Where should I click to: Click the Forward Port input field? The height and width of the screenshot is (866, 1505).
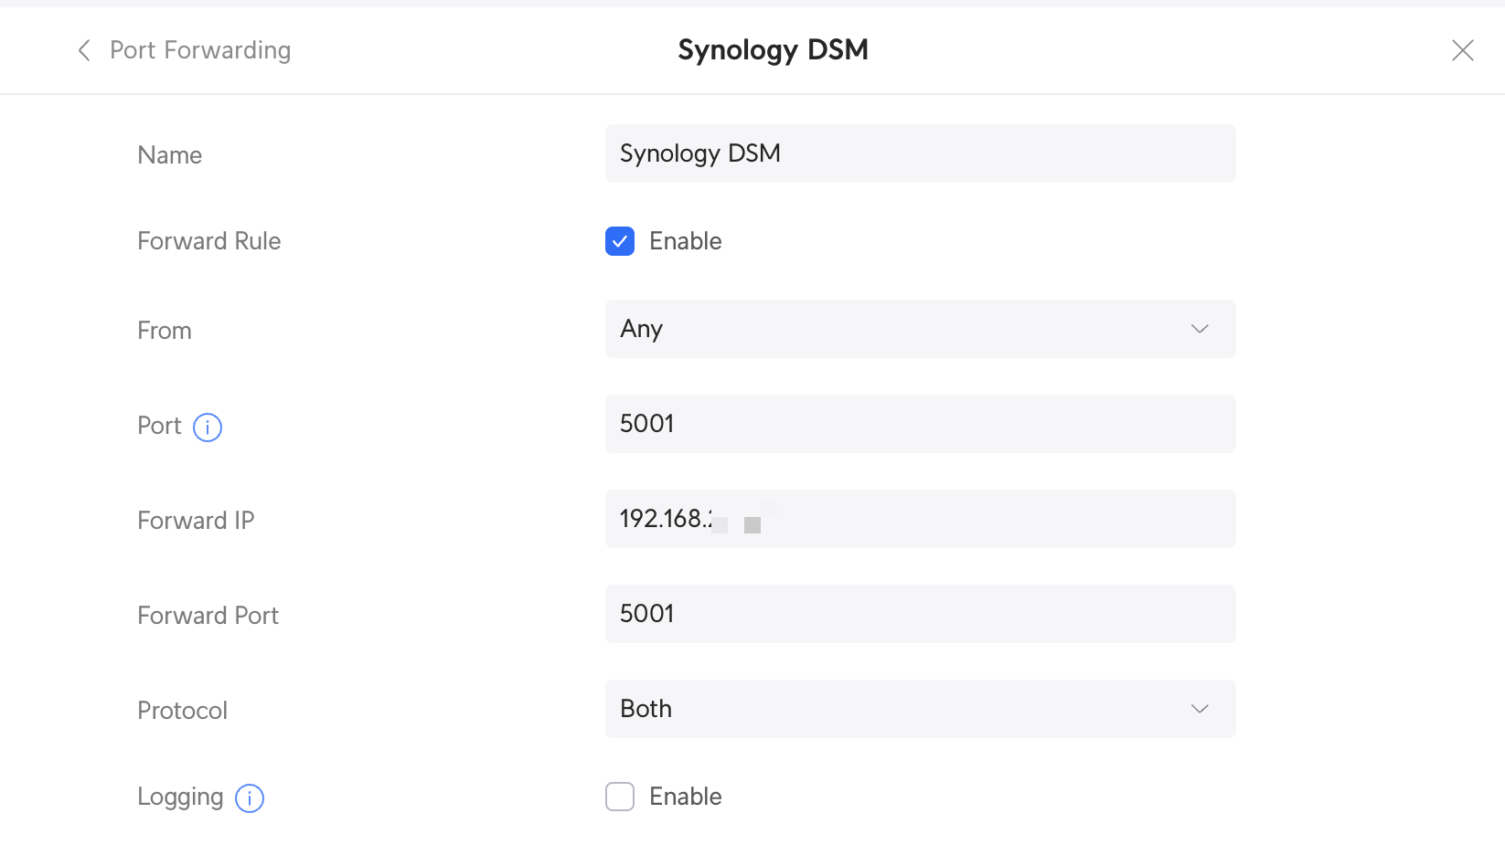[919, 614]
